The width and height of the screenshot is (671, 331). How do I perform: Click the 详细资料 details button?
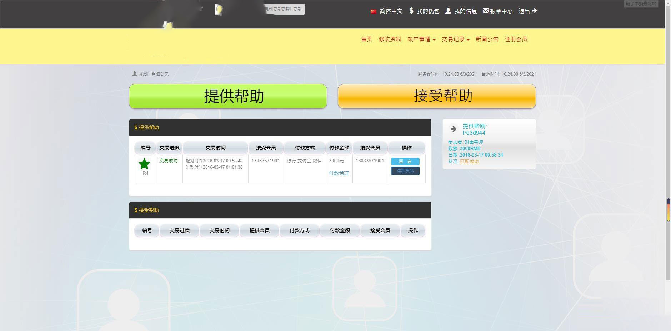[x=405, y=171]
